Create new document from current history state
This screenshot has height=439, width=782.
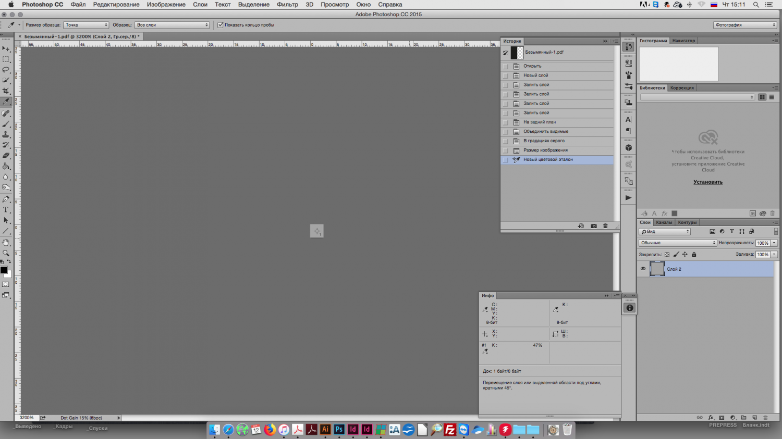581,226
